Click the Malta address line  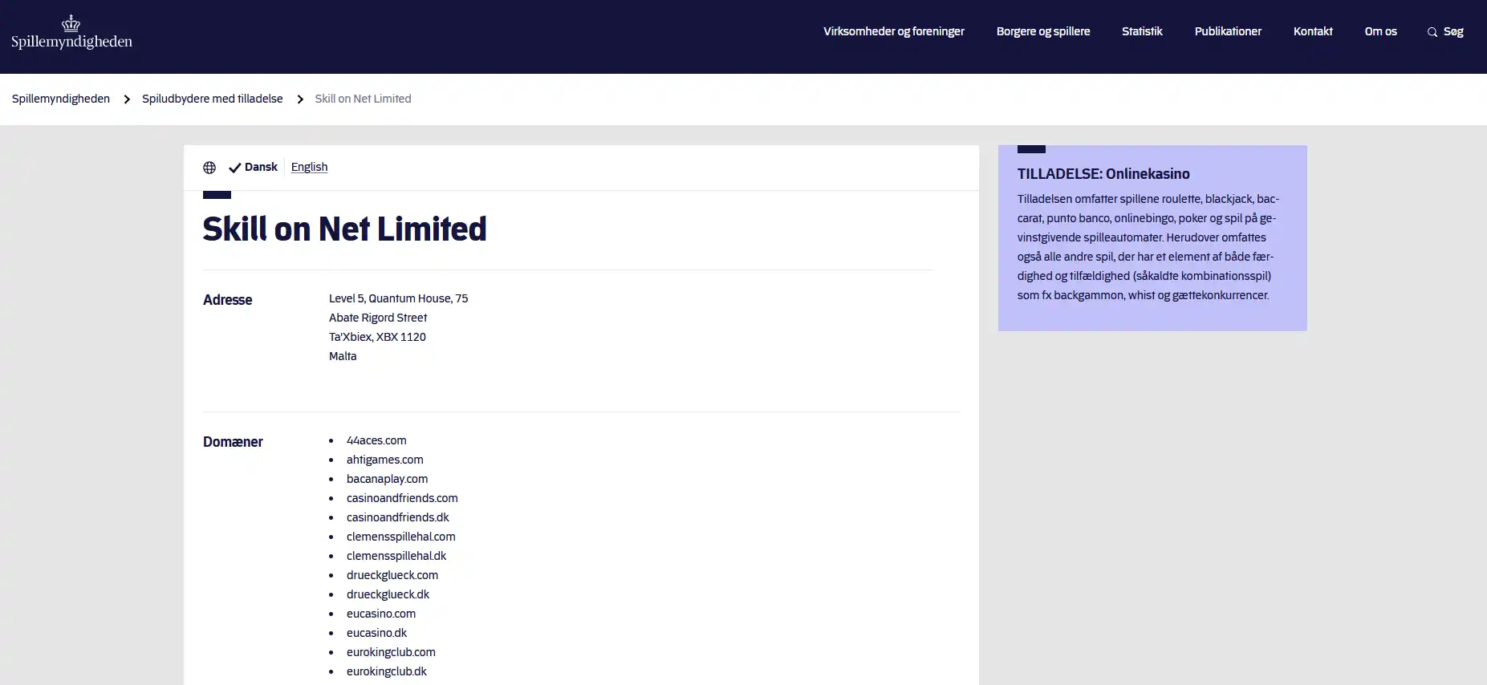(343, 356)
